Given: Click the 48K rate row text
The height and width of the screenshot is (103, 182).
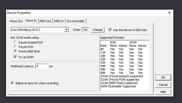Looking at the screenshot, I should (x=122, y=69).
